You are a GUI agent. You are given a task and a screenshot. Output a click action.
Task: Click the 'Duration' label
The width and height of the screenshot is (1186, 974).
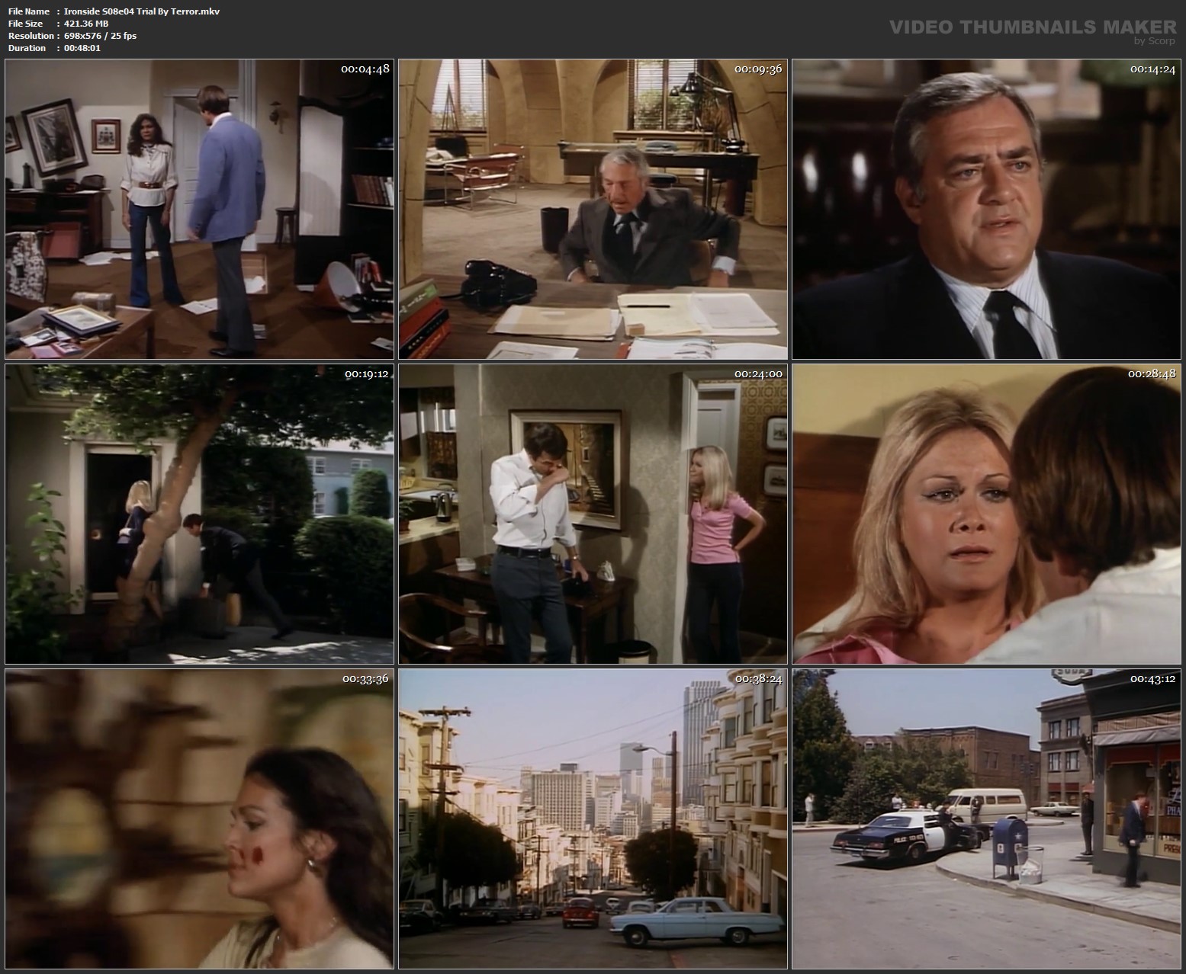27,48
